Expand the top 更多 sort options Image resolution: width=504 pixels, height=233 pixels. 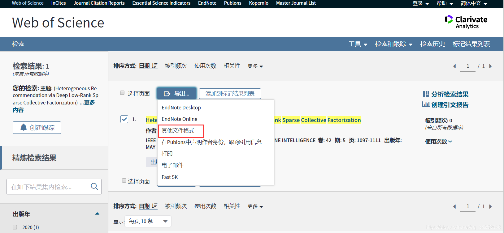[255, 66]
